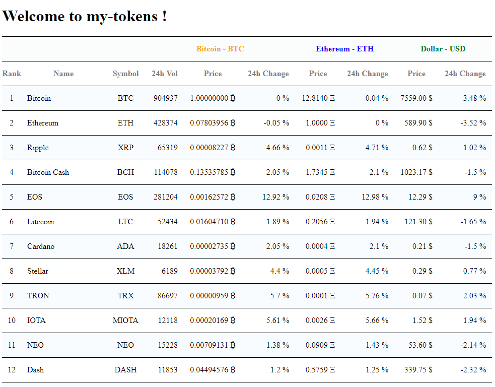Click the 2.03 % change value

(x=474, y=295)
